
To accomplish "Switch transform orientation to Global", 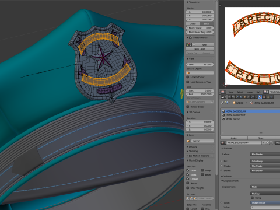I will pos(192,24).
